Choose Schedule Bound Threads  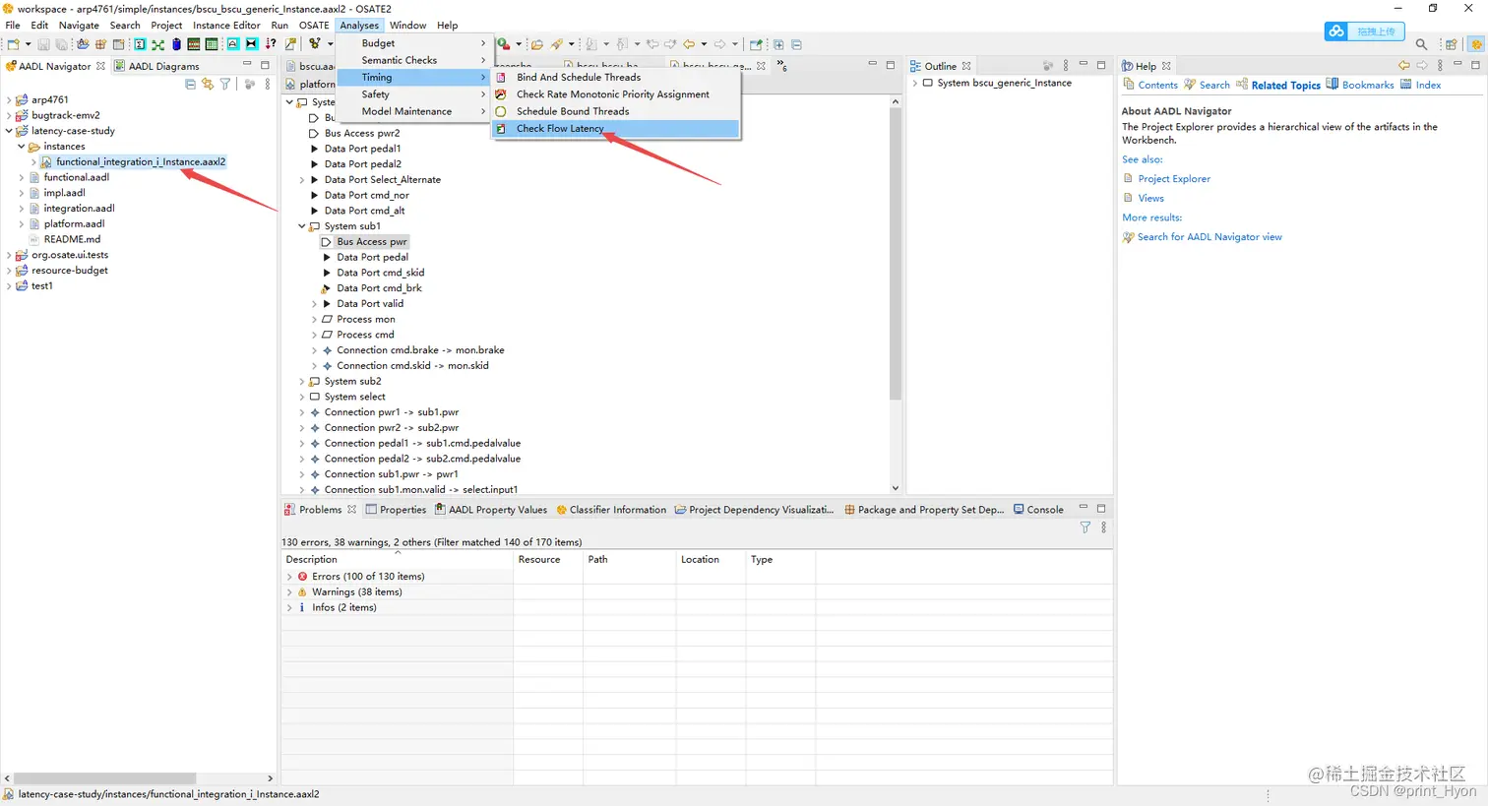click(615, 111)
